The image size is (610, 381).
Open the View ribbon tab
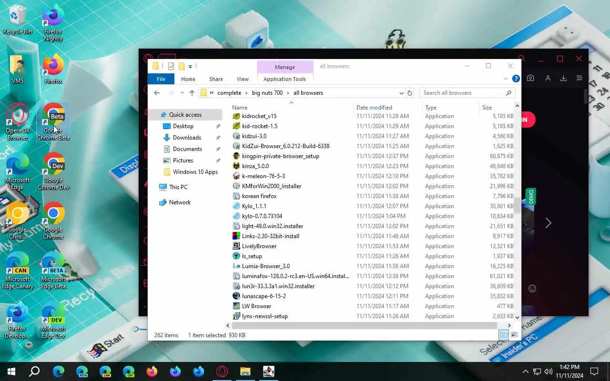point(243,79)
